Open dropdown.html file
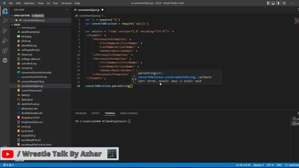The image size is (299, 168). tap(30, 118)
